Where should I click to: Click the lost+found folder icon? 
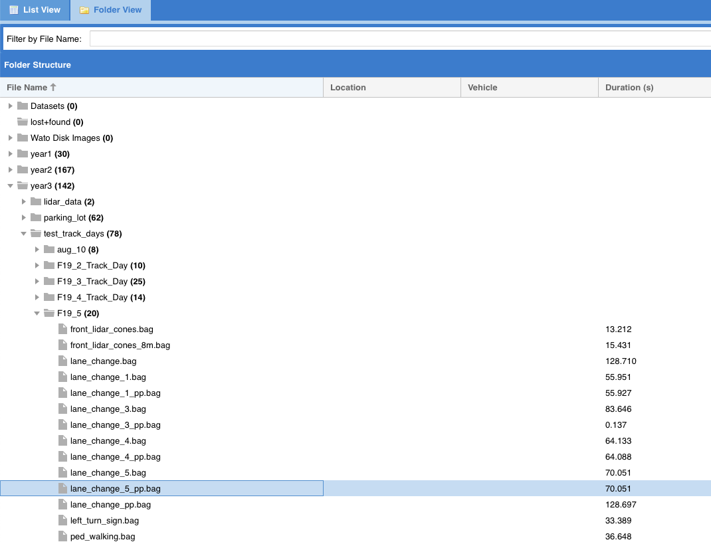pyautogui.click(x=22, y=122)
